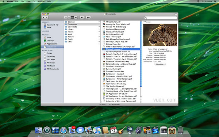Open the View menu
This screenshot has width=219, height=137.
28,1
